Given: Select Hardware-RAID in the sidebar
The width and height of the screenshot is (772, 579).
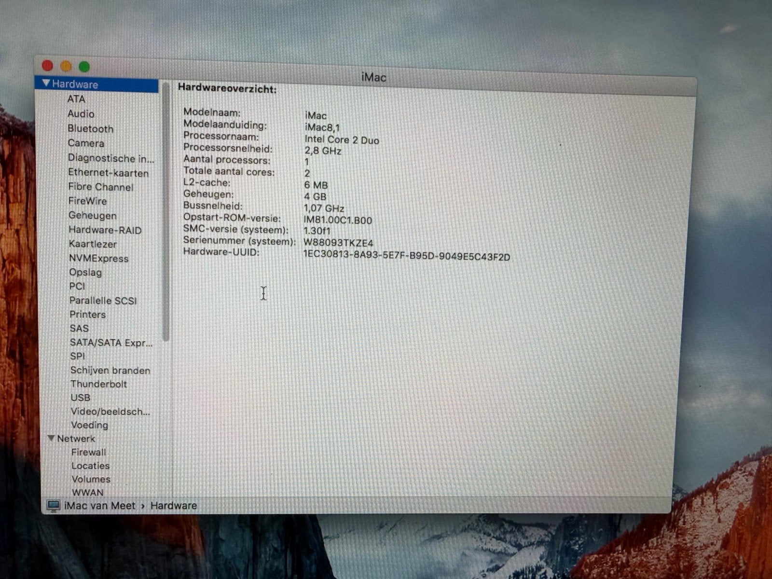Looking at the screenshot, I should tap(105, 230).
